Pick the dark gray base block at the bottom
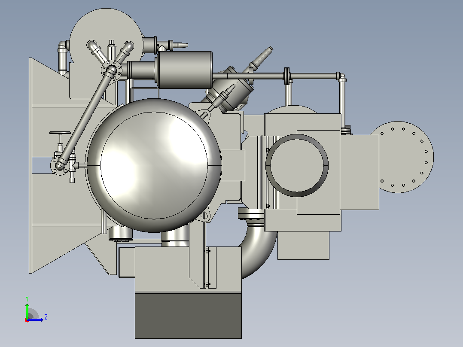This screenshot has width=463, height=347. 188,316
